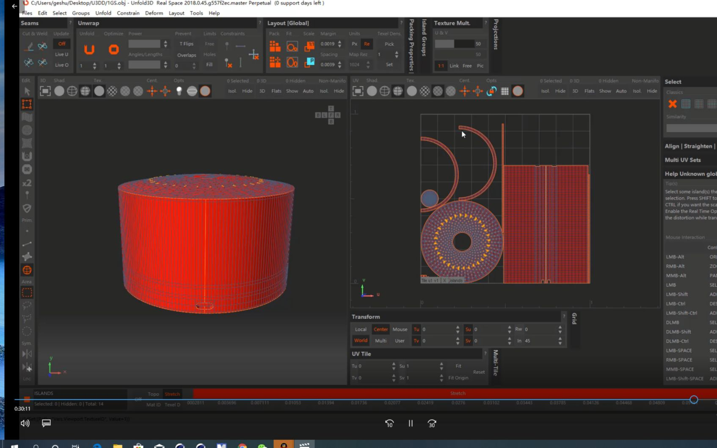Open the Constrain menu
This screenshot has height=448, width=717.
(128, 13)
